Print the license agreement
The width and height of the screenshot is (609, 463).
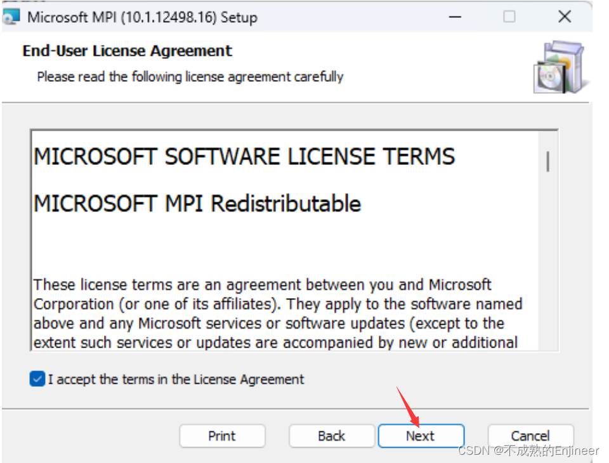click(x=222, y=436)
